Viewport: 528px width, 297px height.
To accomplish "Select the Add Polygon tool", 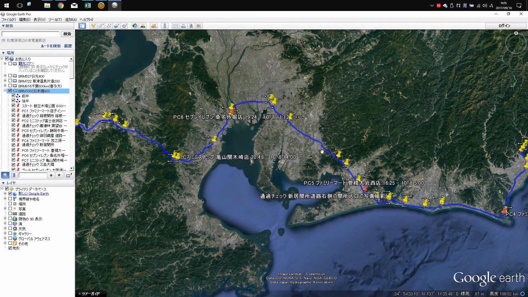I will pos(101,26).
